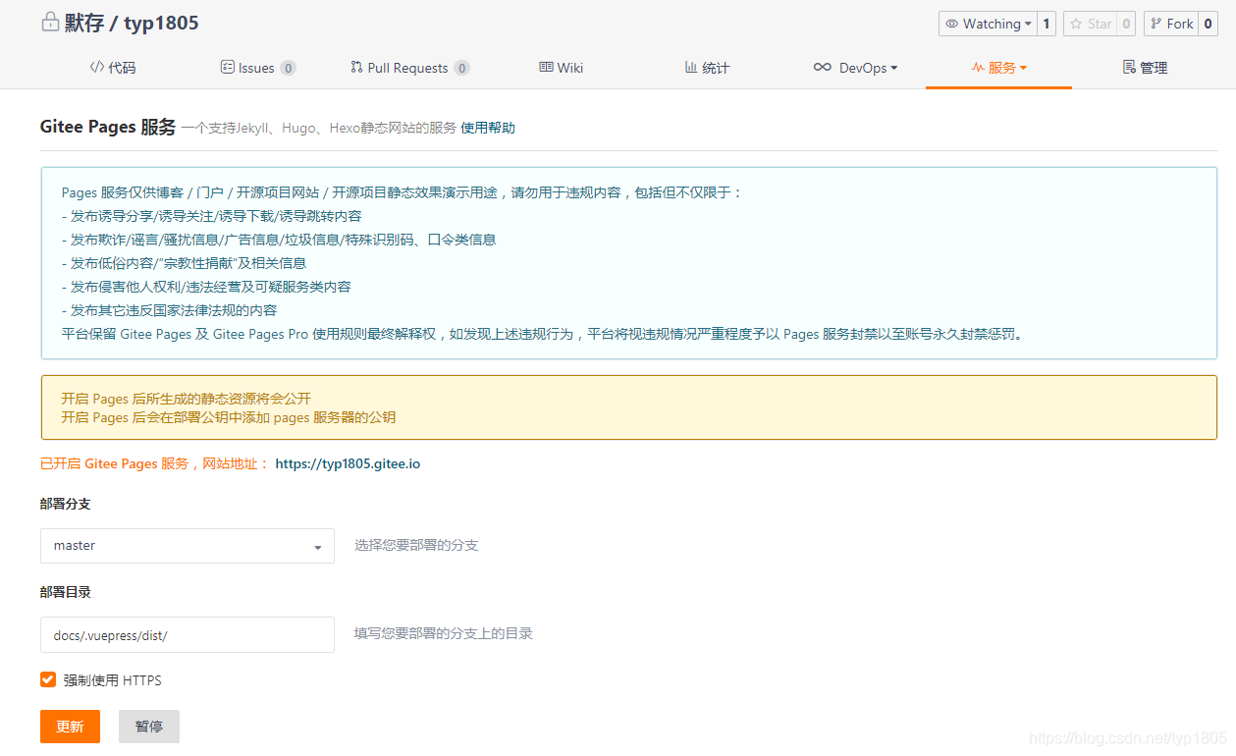1236x756 pixels.
Task: Click the Issues count badge 0
Action: [288, 68]
